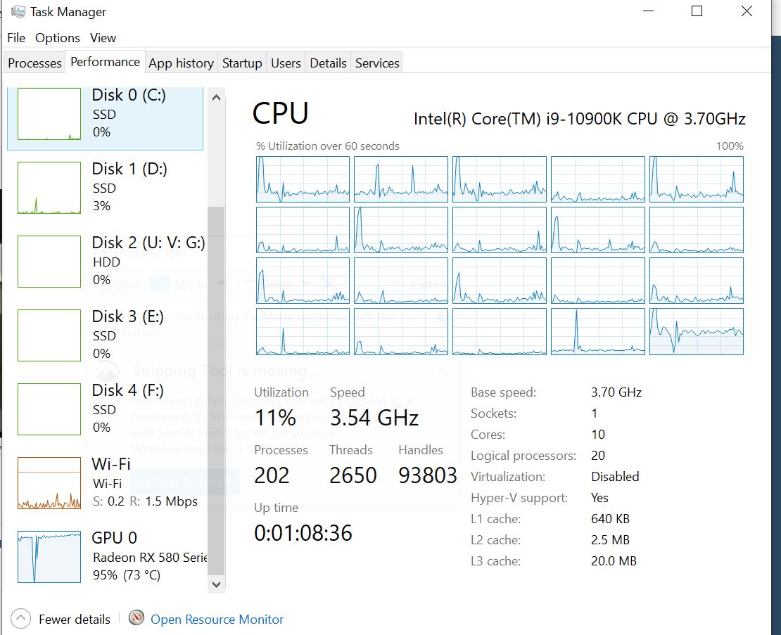781x635 pixels.
Task: Click the Disk 3 (E:) label
Action: [128, 316]
